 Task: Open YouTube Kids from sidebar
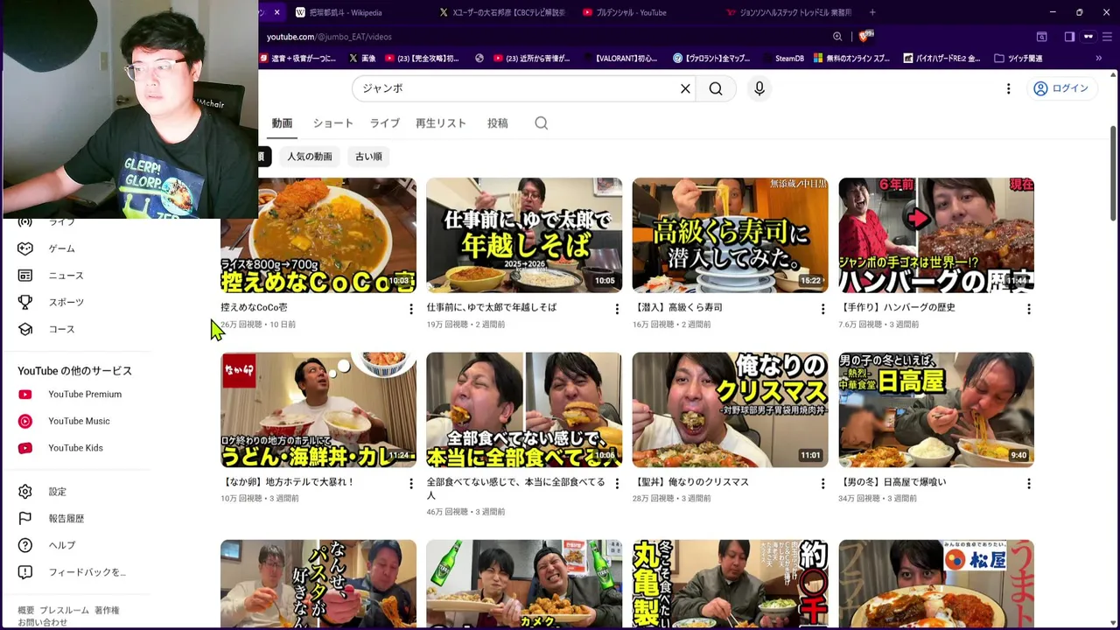coord(75,448)
